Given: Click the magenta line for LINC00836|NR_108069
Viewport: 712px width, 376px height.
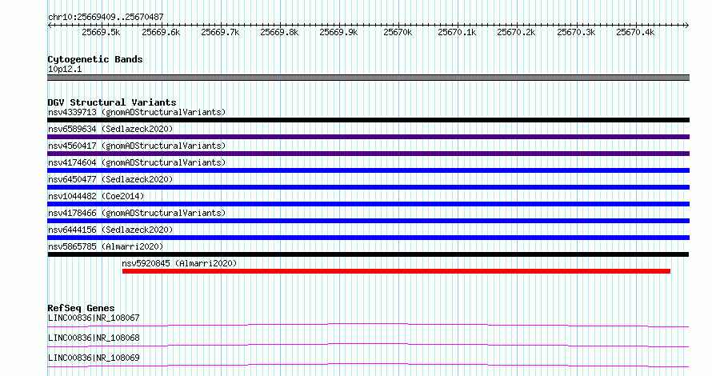Looking at the screenshot, I should pyautogui.click(x=368, y=365).
